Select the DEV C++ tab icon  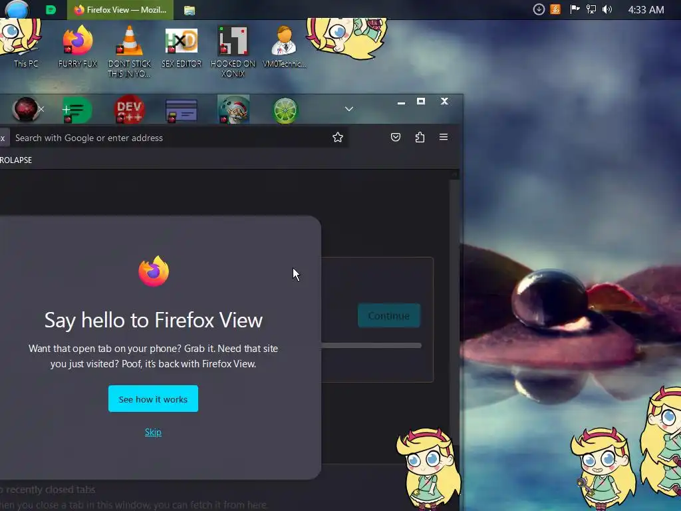click(129, 110)
